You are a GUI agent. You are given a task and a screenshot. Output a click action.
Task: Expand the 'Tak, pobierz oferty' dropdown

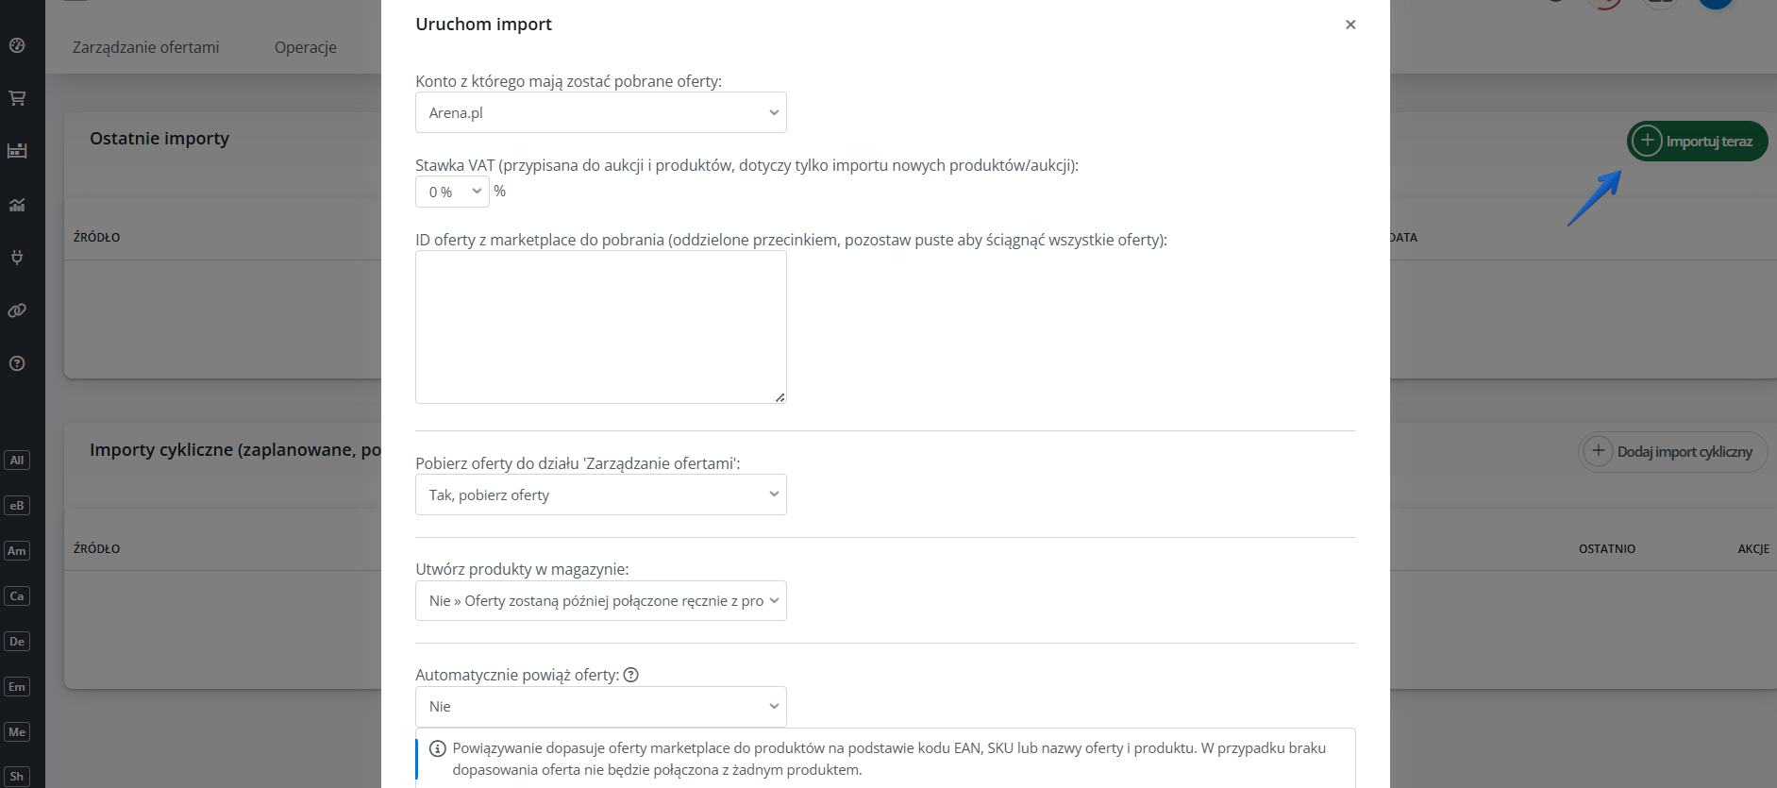point(600,495)
